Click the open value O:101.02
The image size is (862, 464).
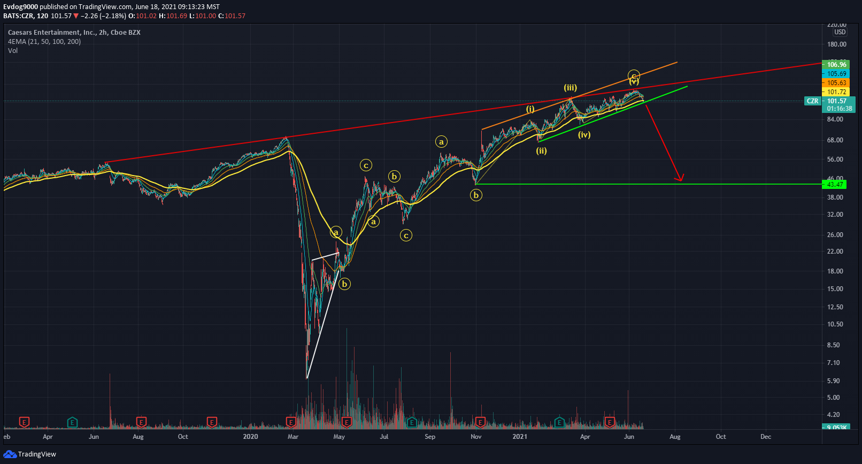coord(143,16)
